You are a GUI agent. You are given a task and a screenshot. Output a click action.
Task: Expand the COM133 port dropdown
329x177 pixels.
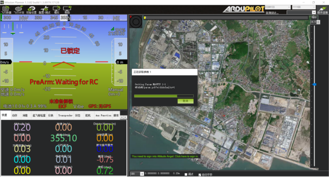278,7
